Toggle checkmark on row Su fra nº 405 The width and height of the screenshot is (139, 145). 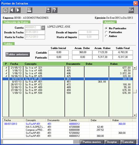6,70
